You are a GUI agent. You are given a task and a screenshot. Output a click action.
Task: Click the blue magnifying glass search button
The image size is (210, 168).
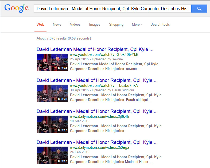[199, 9]
